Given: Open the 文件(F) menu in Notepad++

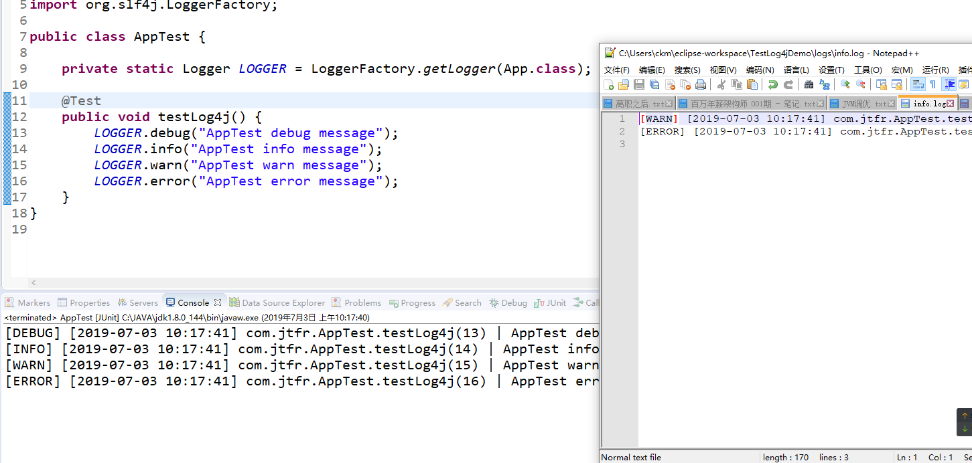Looking at the screenshot, I should [x=617, y=70].
